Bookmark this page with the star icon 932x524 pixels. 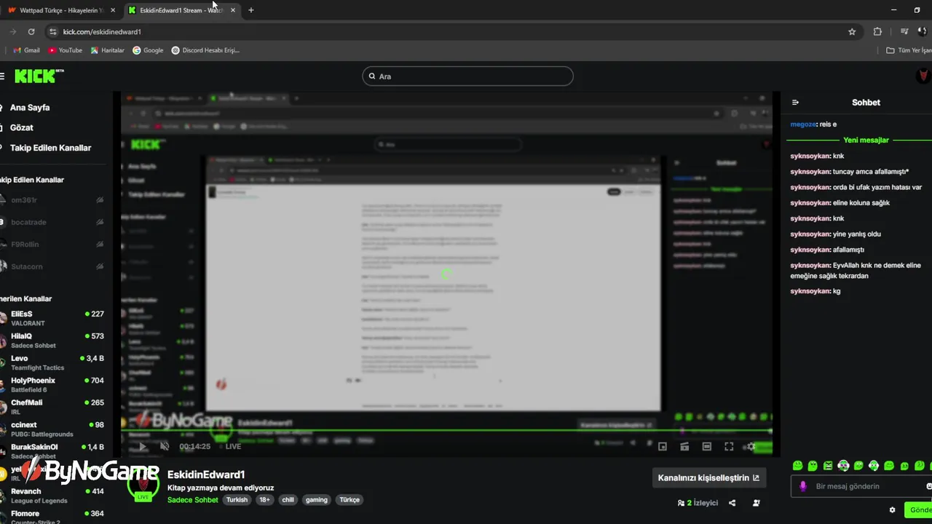pos(852,32)
